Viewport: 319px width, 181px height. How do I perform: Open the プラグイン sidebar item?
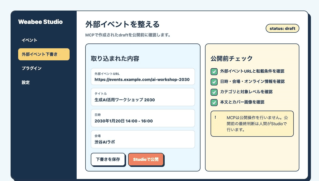44,68
